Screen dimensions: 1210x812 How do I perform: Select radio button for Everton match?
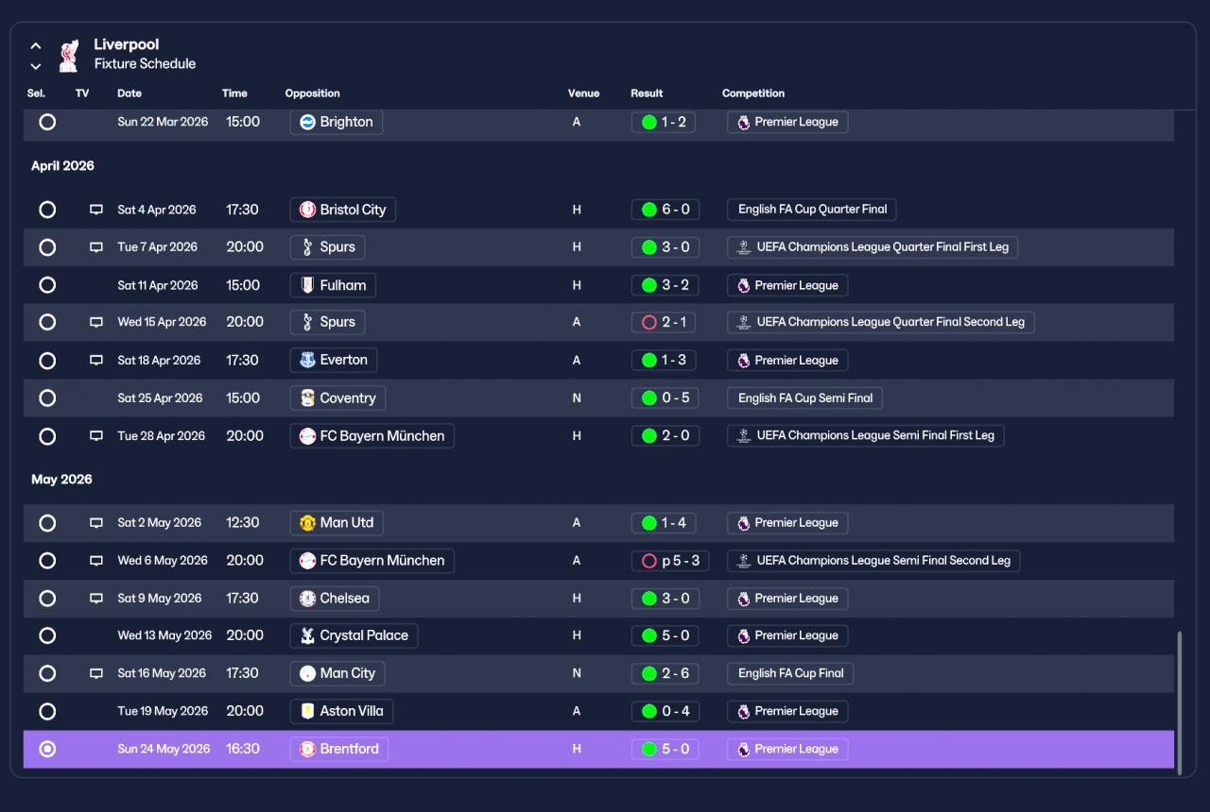pos(47,361)
